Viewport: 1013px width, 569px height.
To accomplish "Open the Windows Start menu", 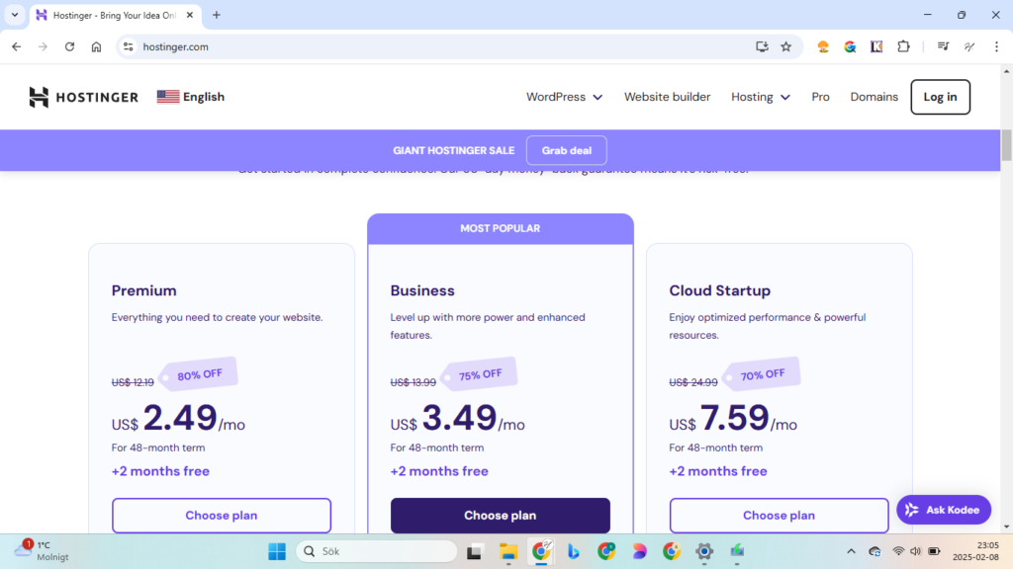I will (x=277, y=551).
